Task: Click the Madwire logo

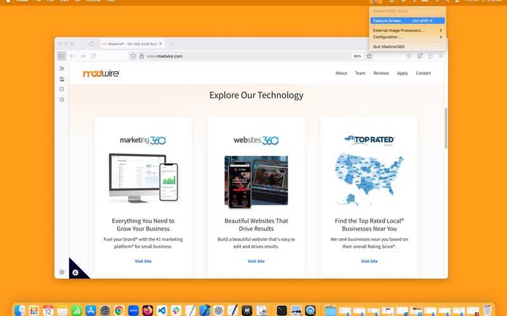Action: coord(101,73)
